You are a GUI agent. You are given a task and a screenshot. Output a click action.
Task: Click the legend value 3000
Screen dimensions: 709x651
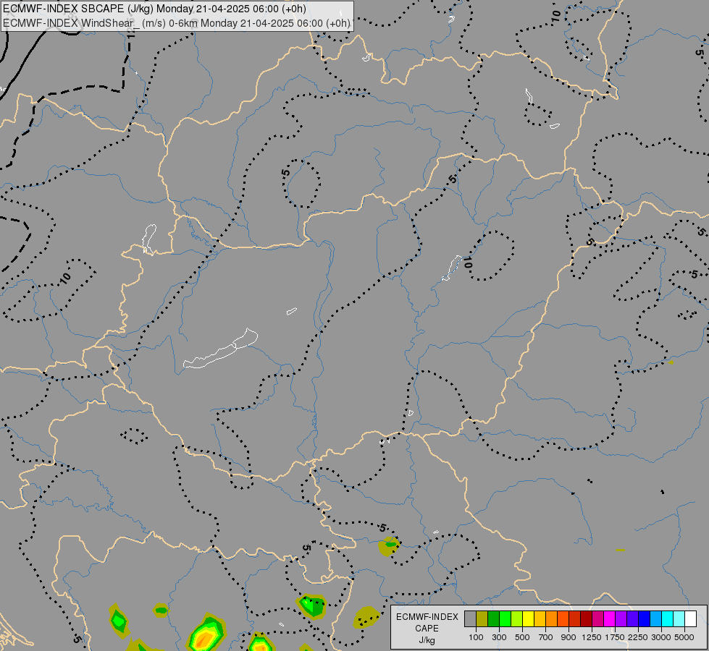(661, 637)
